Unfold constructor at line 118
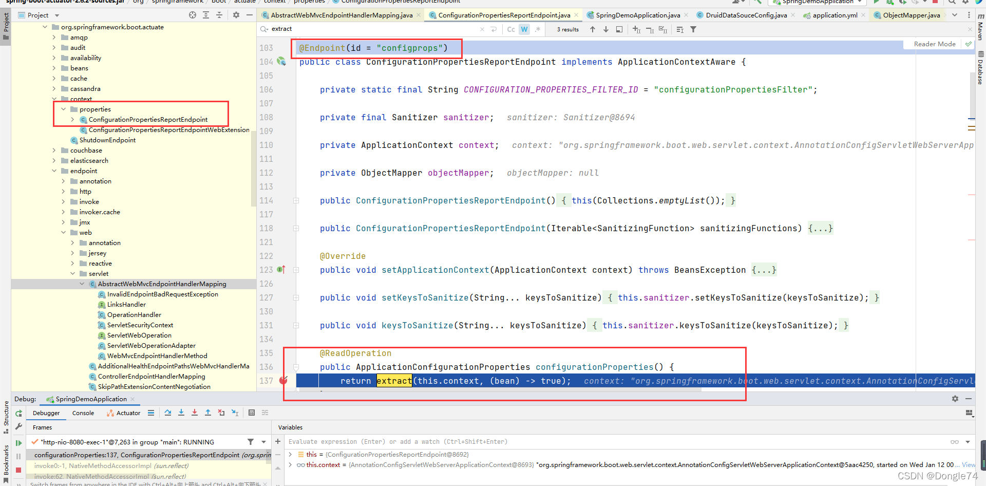Viewport: 986px width, 486px height. [296, 228]
